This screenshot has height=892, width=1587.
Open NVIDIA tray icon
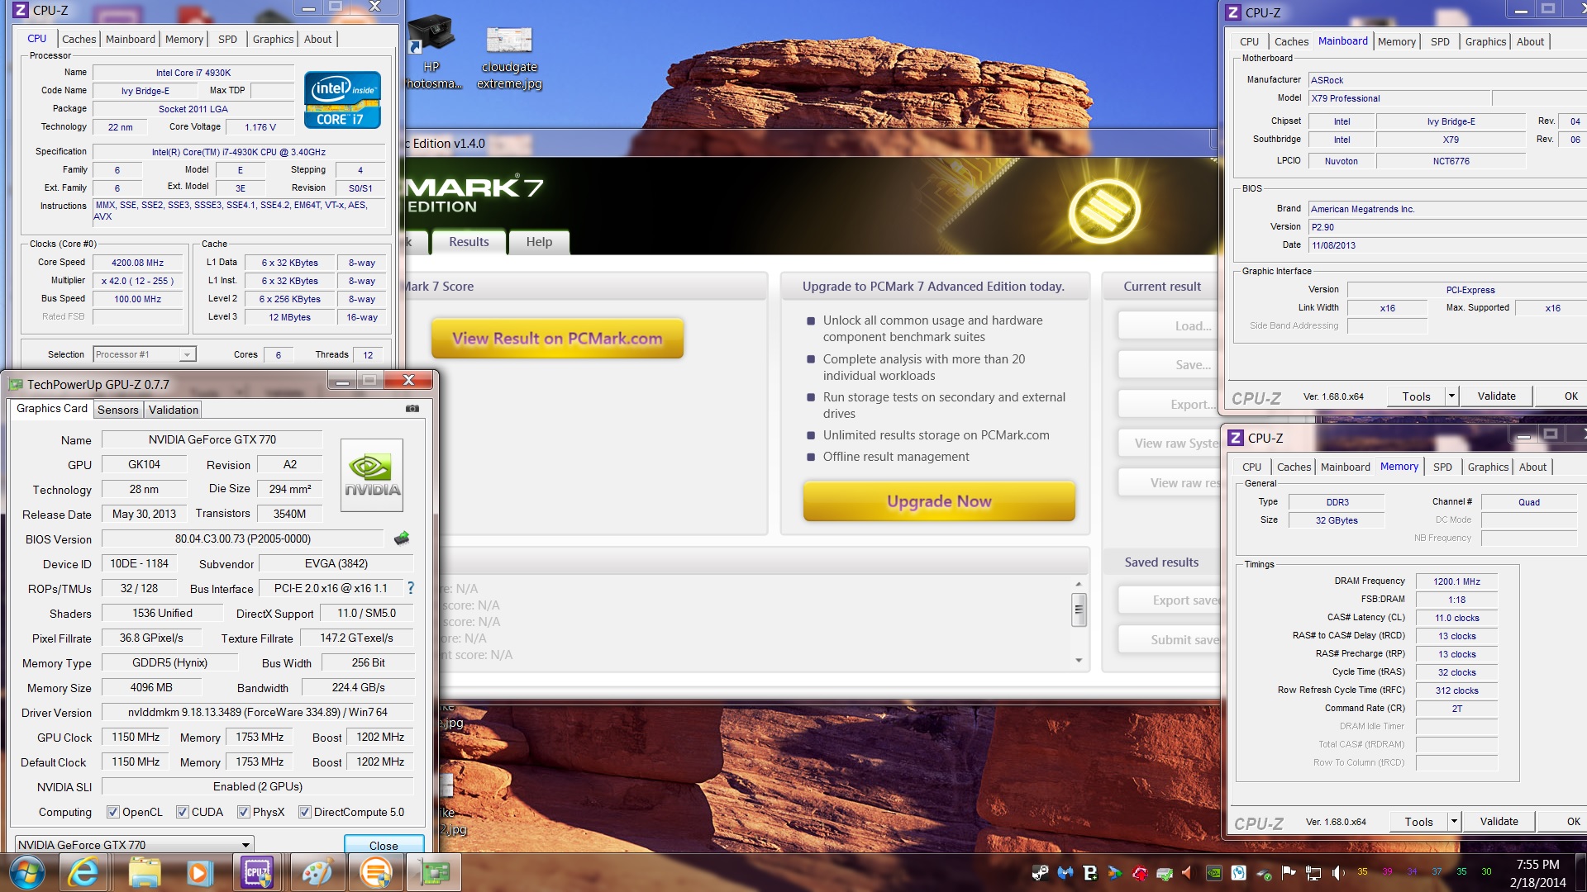(1214, 872)
